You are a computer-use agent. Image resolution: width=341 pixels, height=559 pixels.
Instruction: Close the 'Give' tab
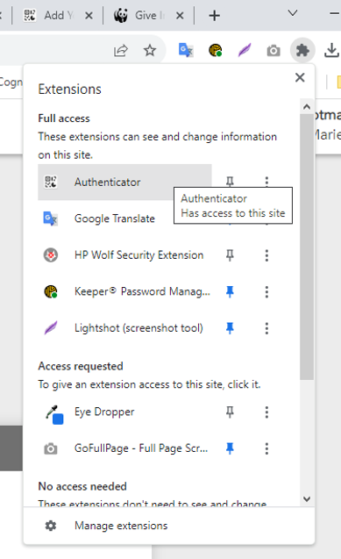180,15
